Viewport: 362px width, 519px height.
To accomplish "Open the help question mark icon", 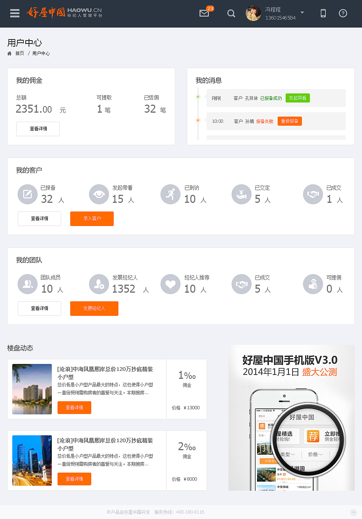I will tap(342, 13).
